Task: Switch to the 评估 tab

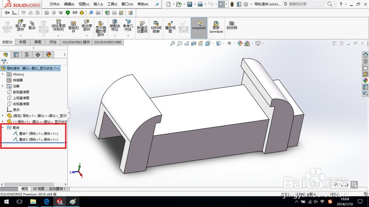Action: (x=53, y=42)
